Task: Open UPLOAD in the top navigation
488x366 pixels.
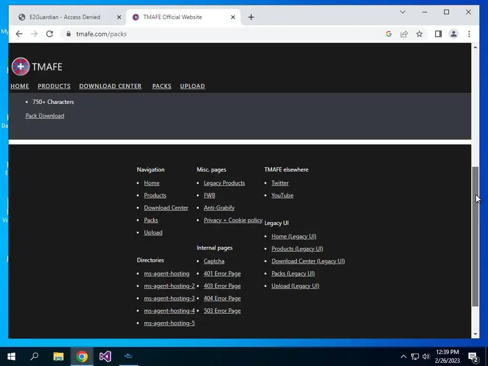Action: (x=193, y=86)
